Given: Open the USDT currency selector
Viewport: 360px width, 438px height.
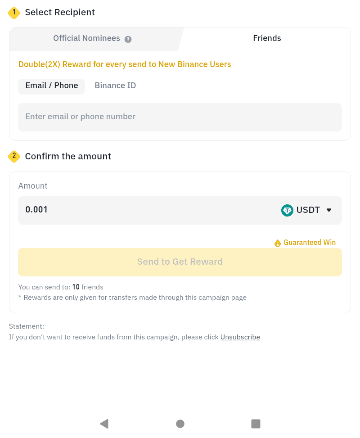Looking at the screenshot, I should pyautogui.click(x=306, y=210).
